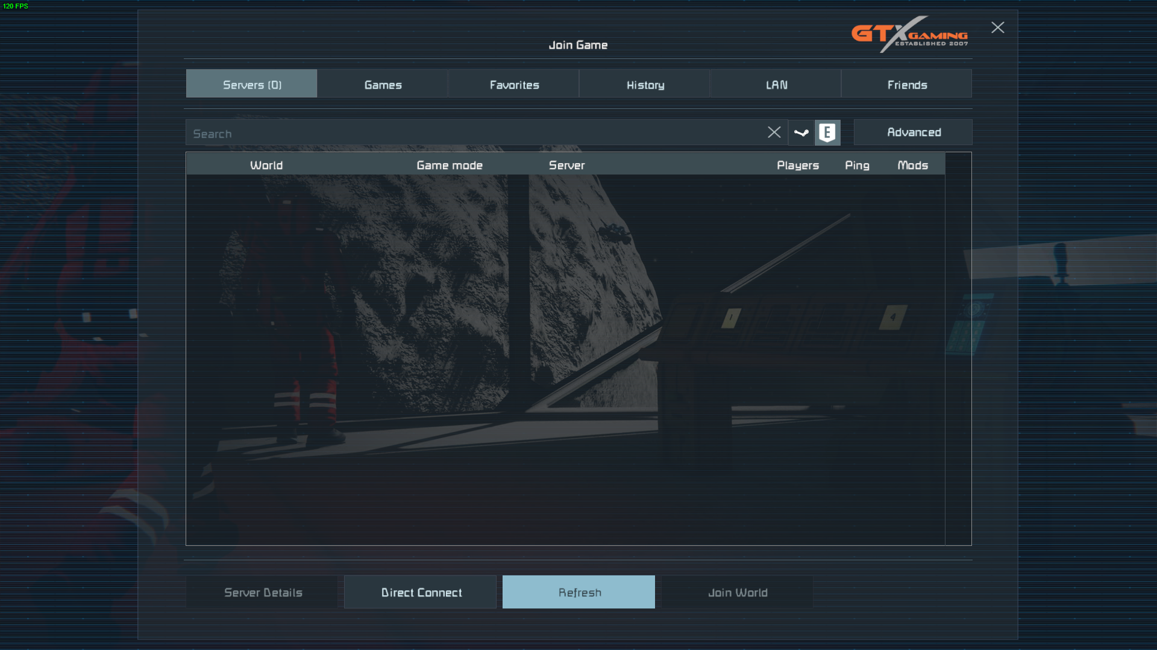Switch to the Favorites tab
1157x650 pixels.
tap(514, 85)
